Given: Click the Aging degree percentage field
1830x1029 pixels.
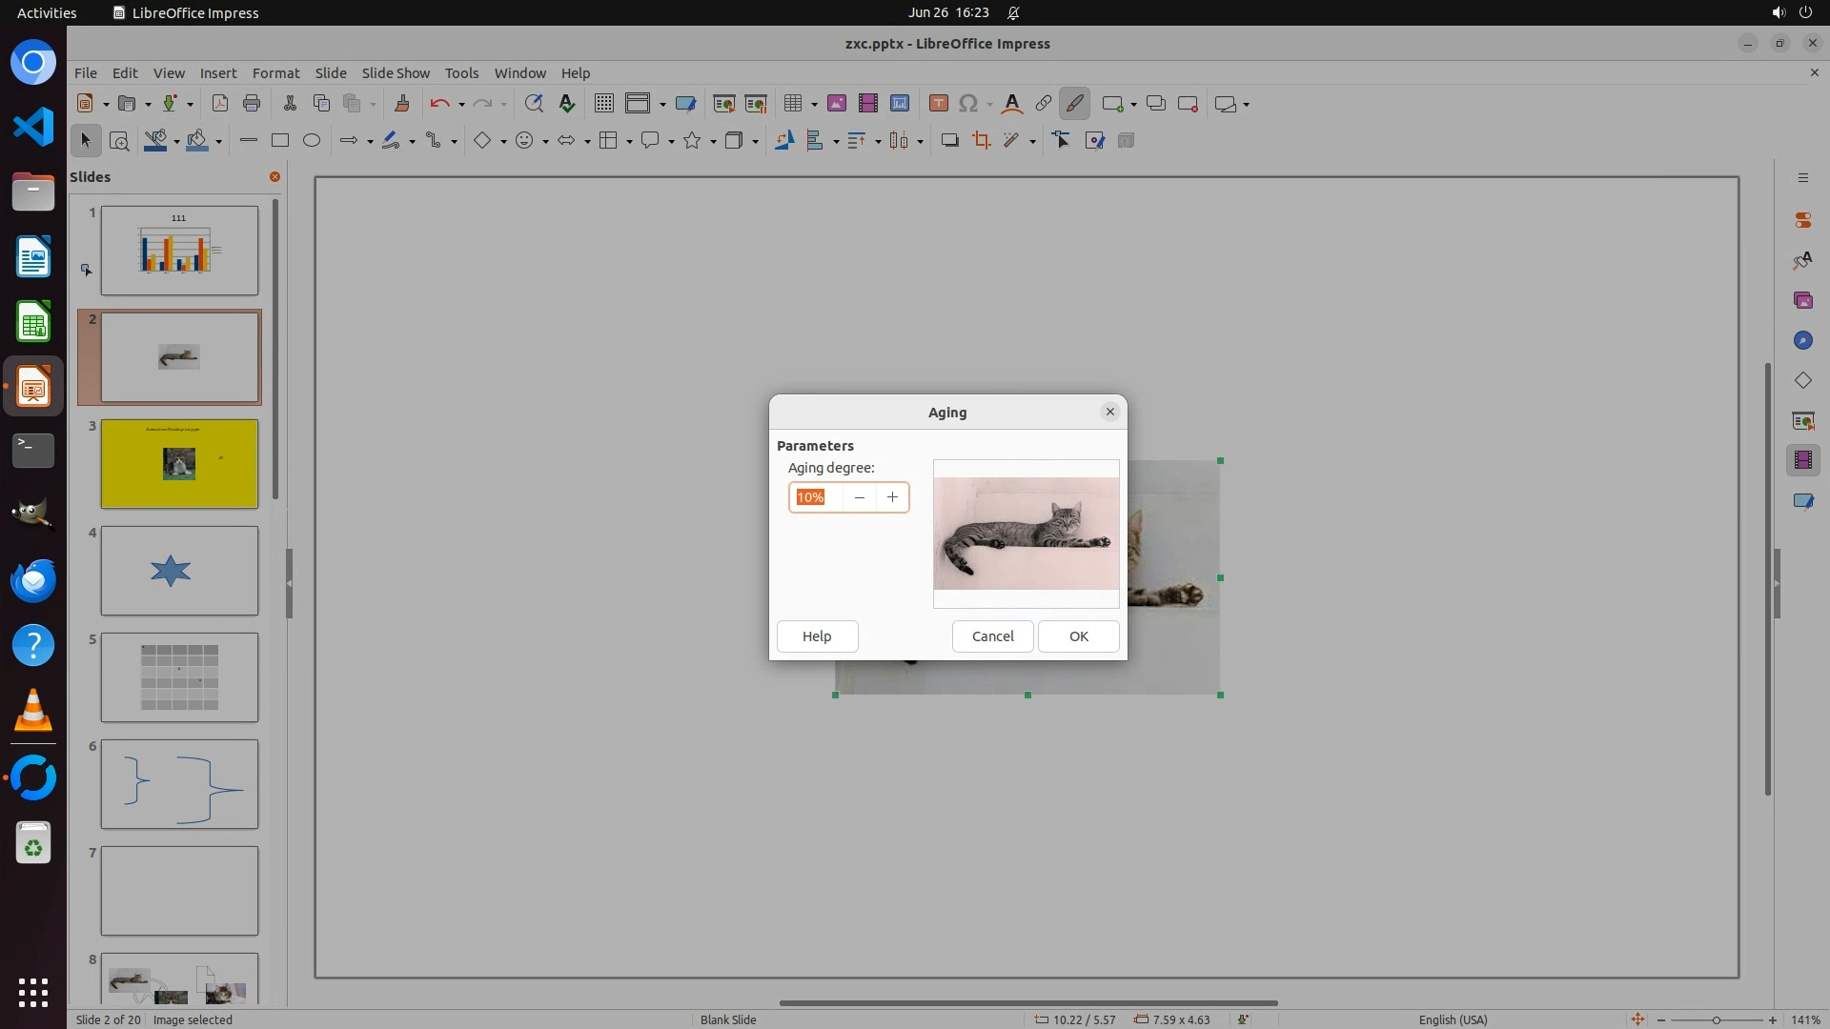Looking at the screenshot, I should 816,497.
